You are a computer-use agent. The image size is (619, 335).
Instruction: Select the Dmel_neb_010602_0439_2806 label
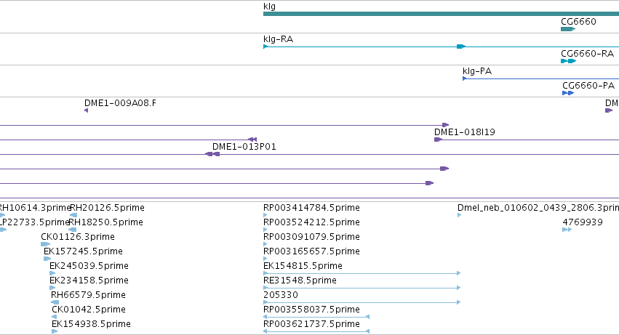pos(538,208)
